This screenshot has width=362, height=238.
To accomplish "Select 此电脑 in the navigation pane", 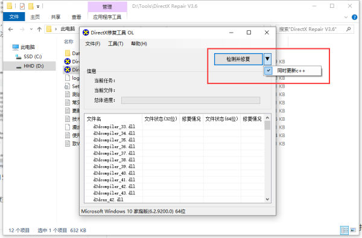I will pyautogui.click(x=24, y=47).
